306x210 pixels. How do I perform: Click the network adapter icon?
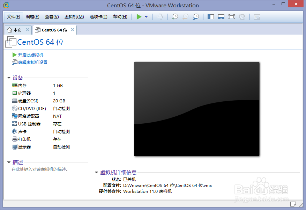coord(15,116)
